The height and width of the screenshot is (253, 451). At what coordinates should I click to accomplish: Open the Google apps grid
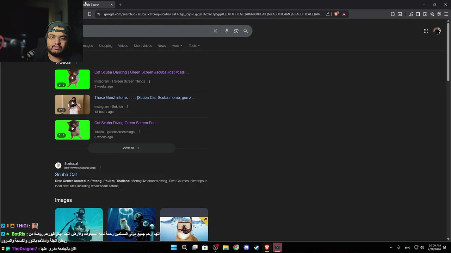pos(426,31)
